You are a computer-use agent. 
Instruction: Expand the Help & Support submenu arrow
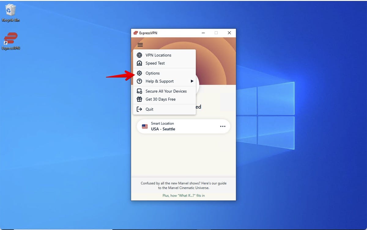coord(192,81)
